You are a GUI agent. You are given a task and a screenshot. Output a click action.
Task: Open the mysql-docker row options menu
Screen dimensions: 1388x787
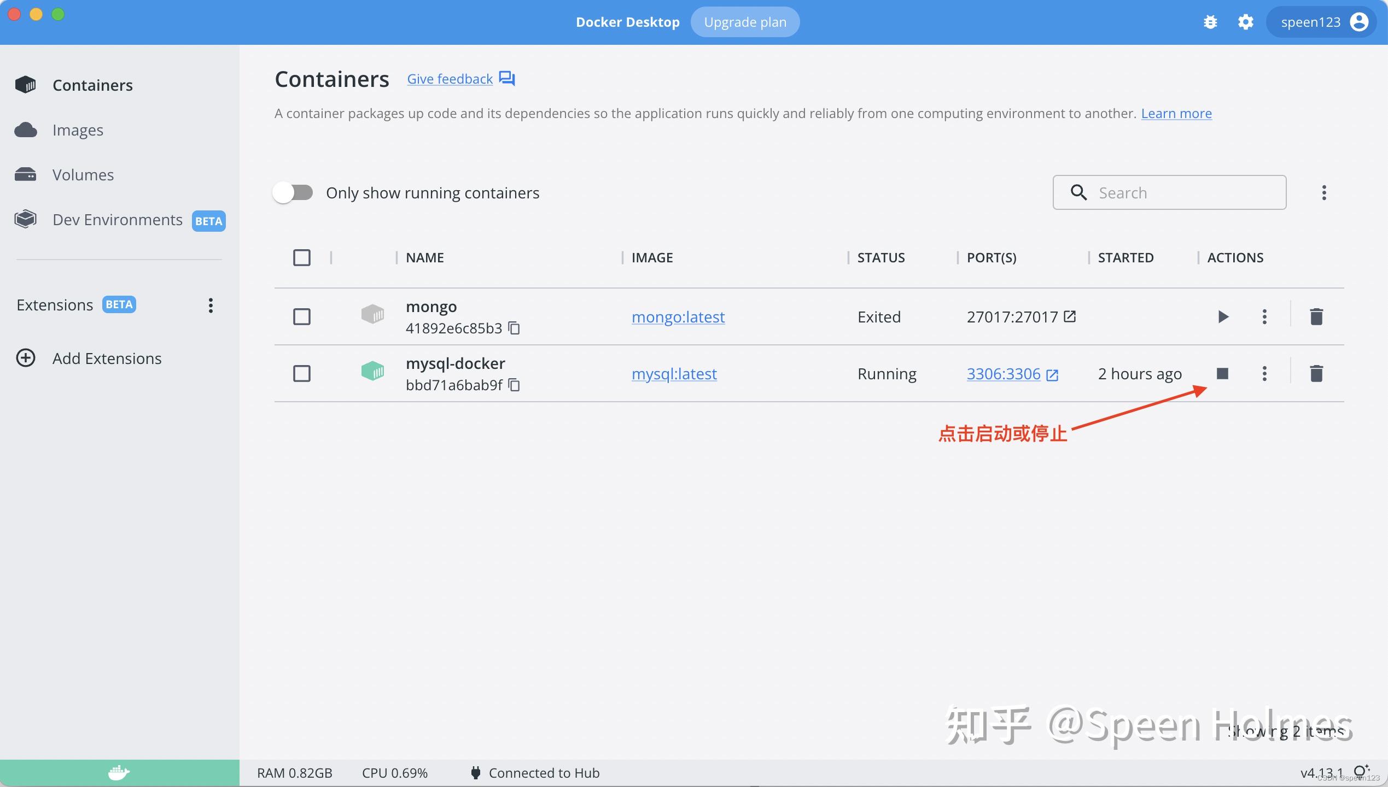coord(1264,373)
